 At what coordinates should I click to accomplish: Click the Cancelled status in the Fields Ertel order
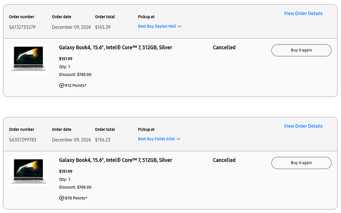[x=224, y=160]
